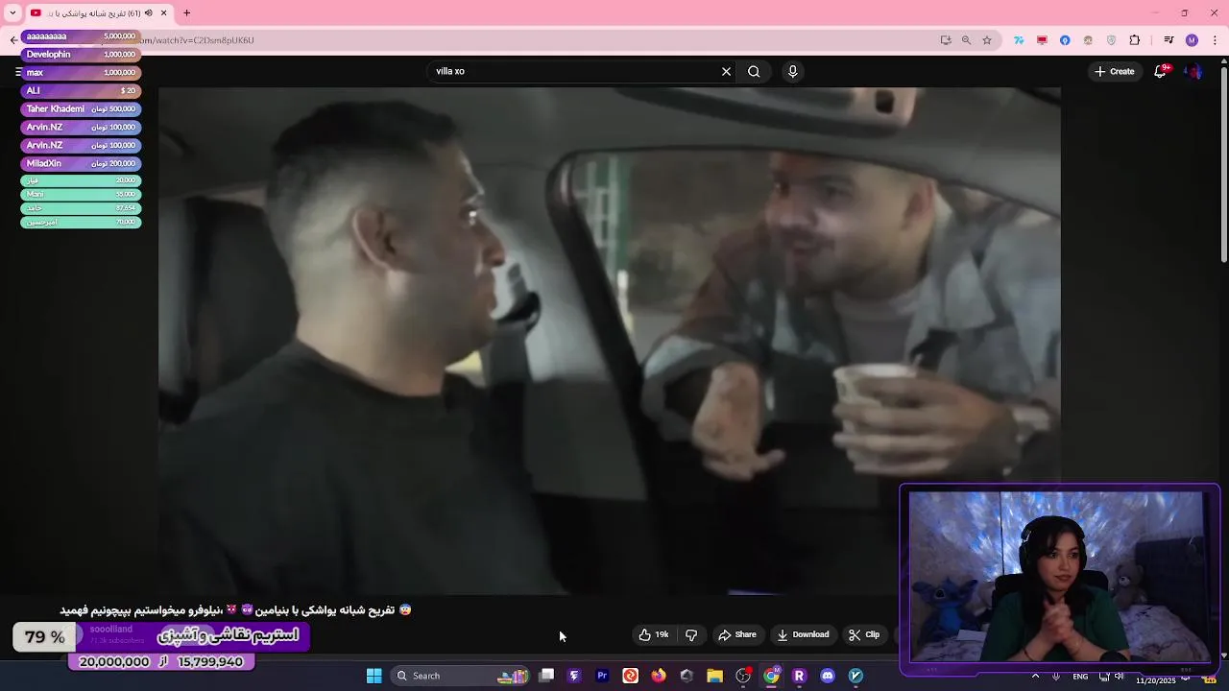
Task: Click 'MiladXin' donor entry
Action: (x=81, y=164)
